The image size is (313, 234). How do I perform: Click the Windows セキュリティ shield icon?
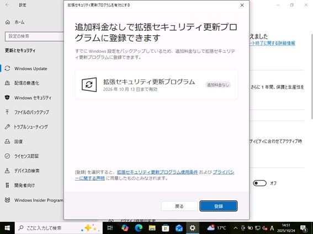point(7,97)
